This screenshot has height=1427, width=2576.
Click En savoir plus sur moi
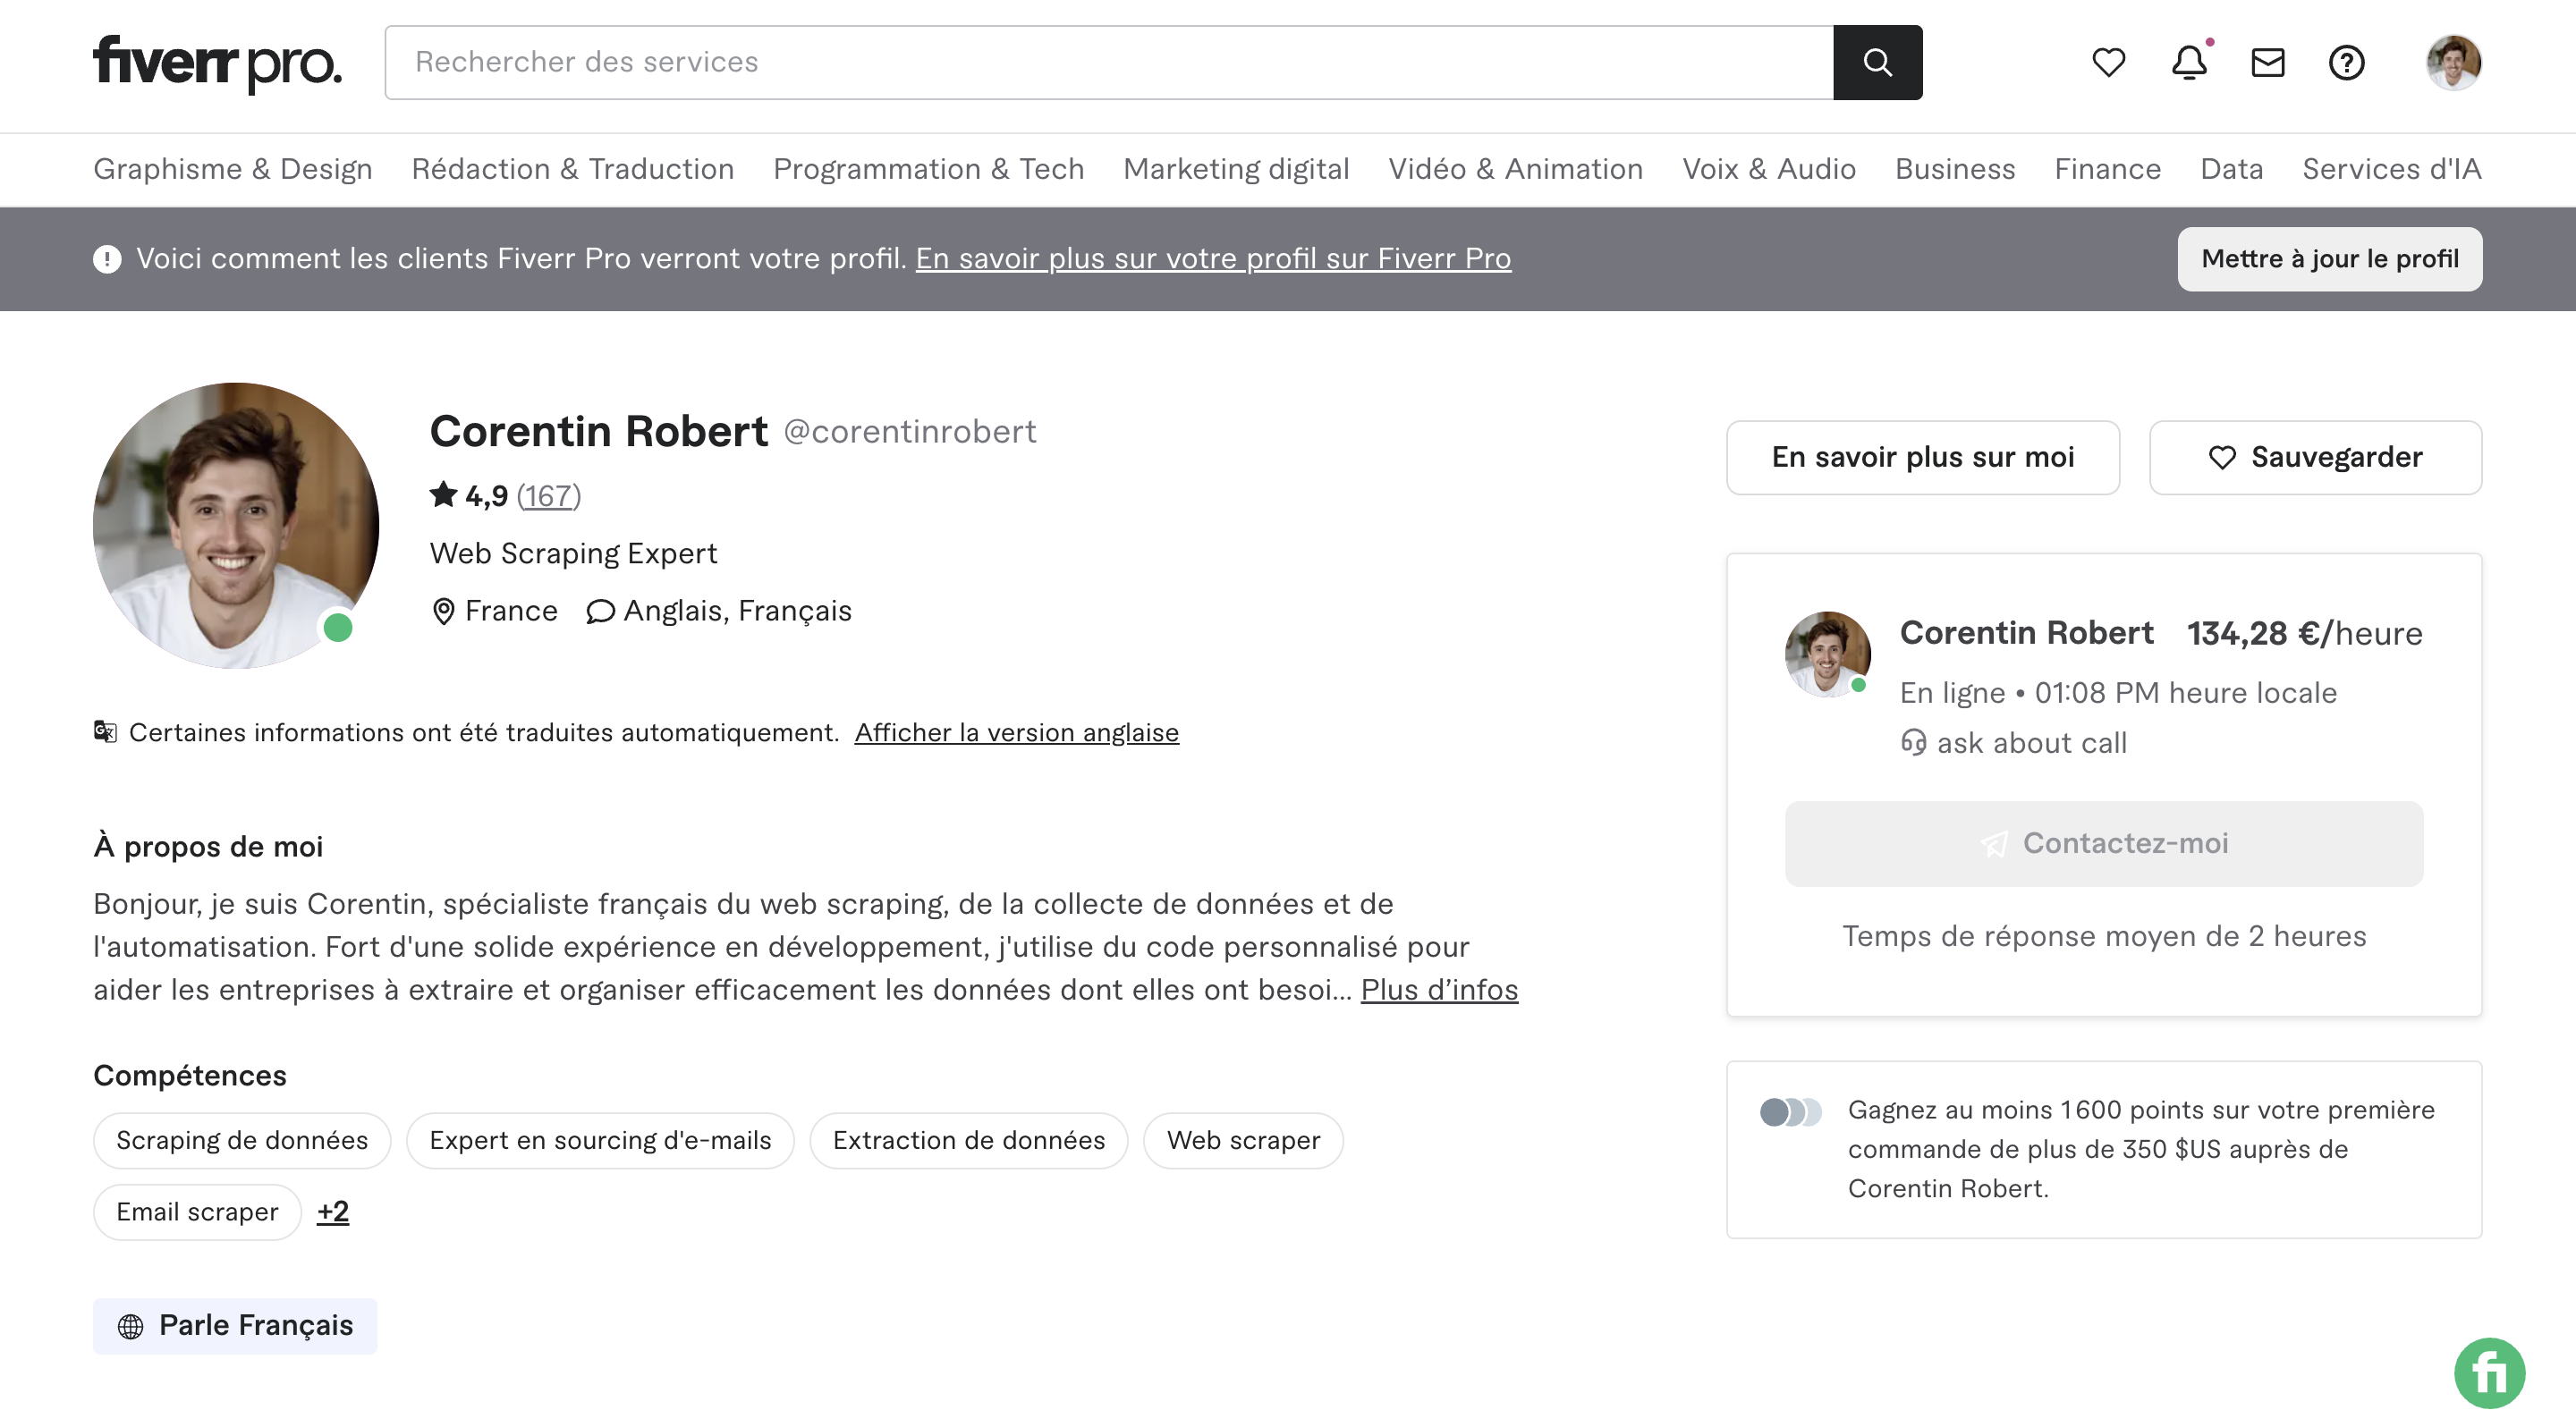tap(1922, 457)
